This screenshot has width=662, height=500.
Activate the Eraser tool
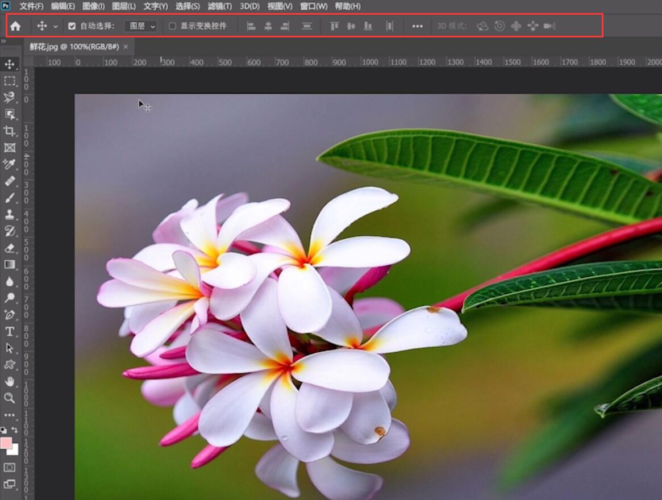click(9, 248)
